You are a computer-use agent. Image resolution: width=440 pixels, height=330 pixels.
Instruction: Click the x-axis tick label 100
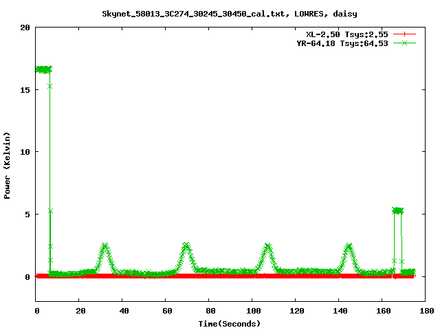(x=254, y=311)
